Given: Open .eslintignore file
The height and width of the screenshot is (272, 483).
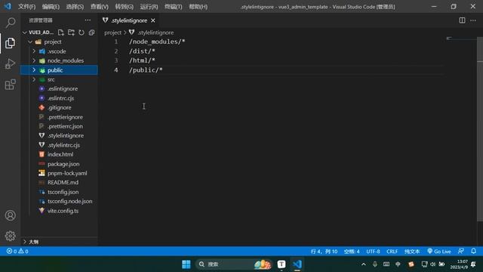Looking at the screenshot, I should (63, 89).
